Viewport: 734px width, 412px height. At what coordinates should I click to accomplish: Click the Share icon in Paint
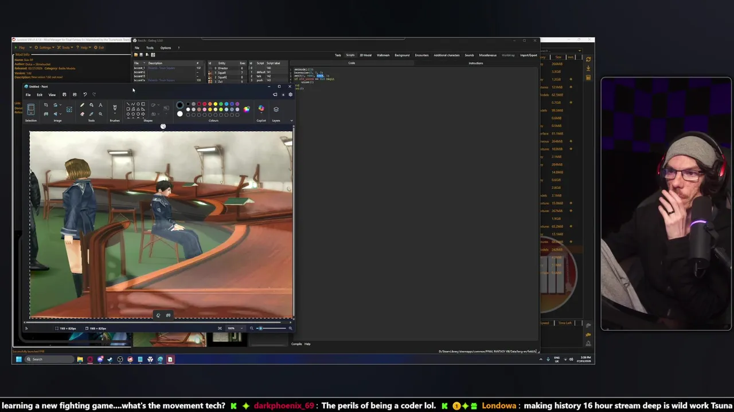tap(75, 94)
